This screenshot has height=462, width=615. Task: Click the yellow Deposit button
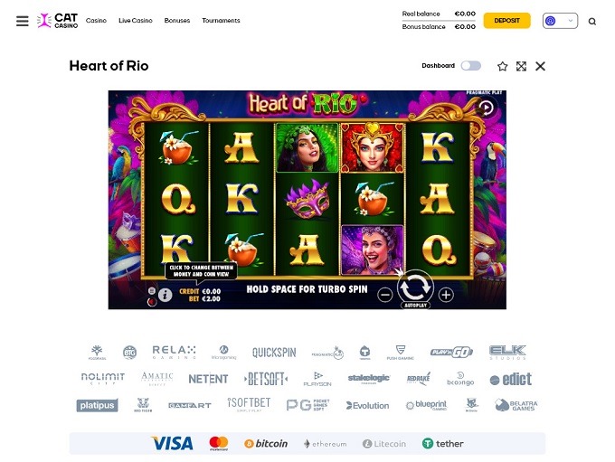coord(506,21)
